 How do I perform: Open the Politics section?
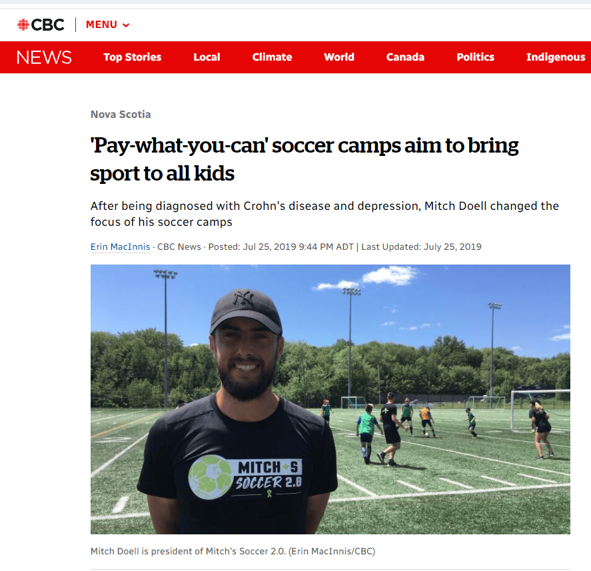click(x=475, y=57)
